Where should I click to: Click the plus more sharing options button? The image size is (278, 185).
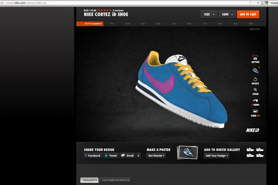coord(139,155)
